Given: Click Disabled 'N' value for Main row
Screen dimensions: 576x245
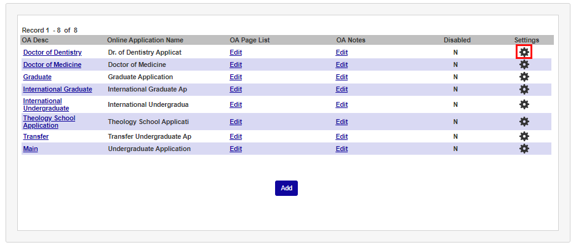Looking at the screenshot, I should (455, 149).
